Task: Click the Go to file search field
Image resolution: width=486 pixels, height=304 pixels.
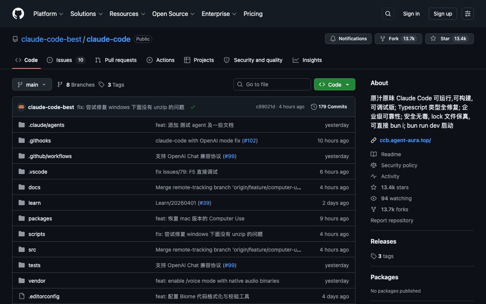Action: click(x=272, y=84)
